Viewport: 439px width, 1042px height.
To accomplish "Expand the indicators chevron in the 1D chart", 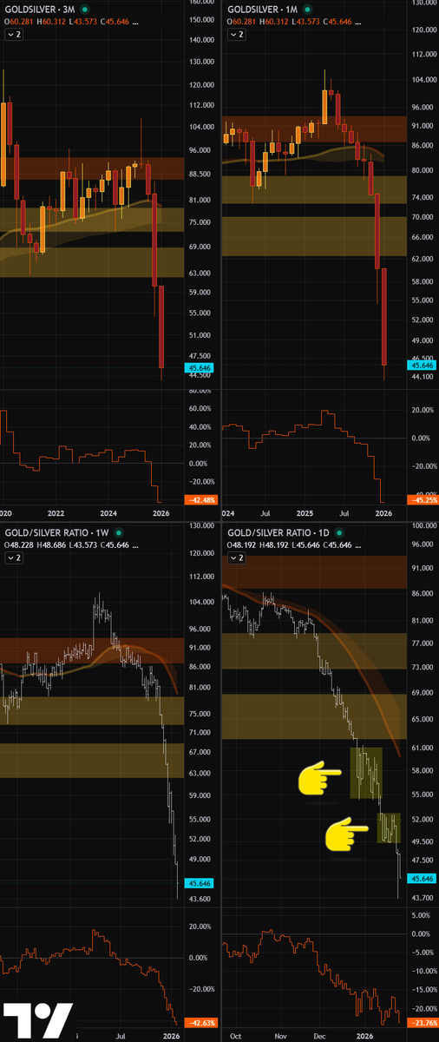I will pyautogui.click(x=238, y=559).
